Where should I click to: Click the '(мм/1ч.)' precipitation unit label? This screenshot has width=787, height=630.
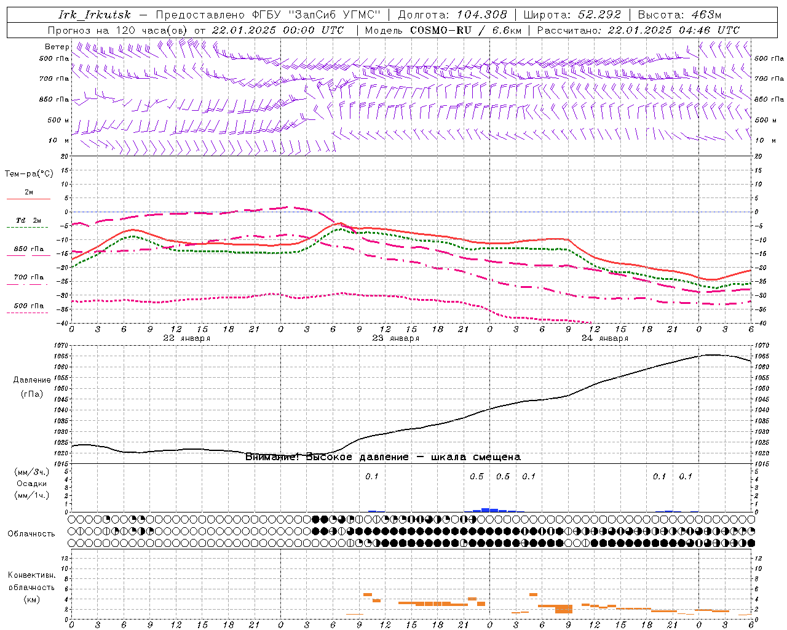[31, 495]
